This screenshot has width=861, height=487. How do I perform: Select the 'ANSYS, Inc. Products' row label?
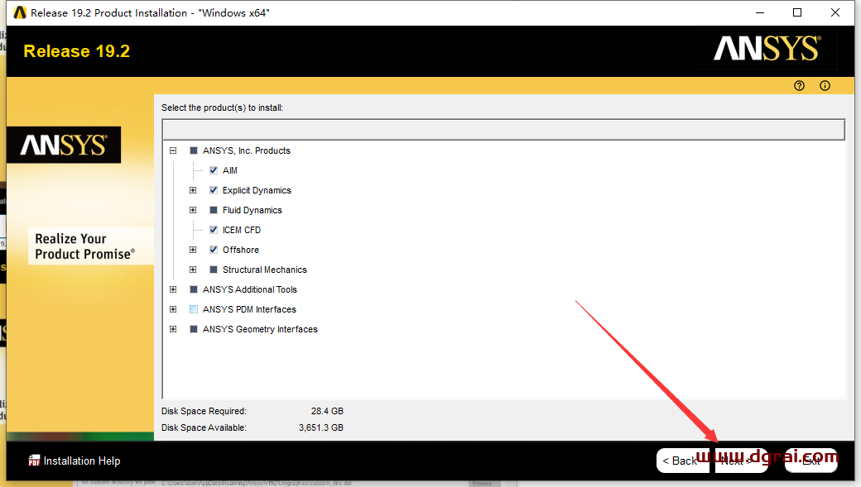[x=247, y=150]
